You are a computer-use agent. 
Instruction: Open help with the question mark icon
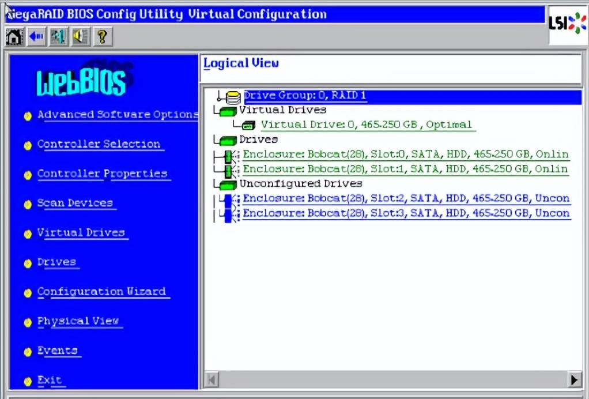(101, 37)
